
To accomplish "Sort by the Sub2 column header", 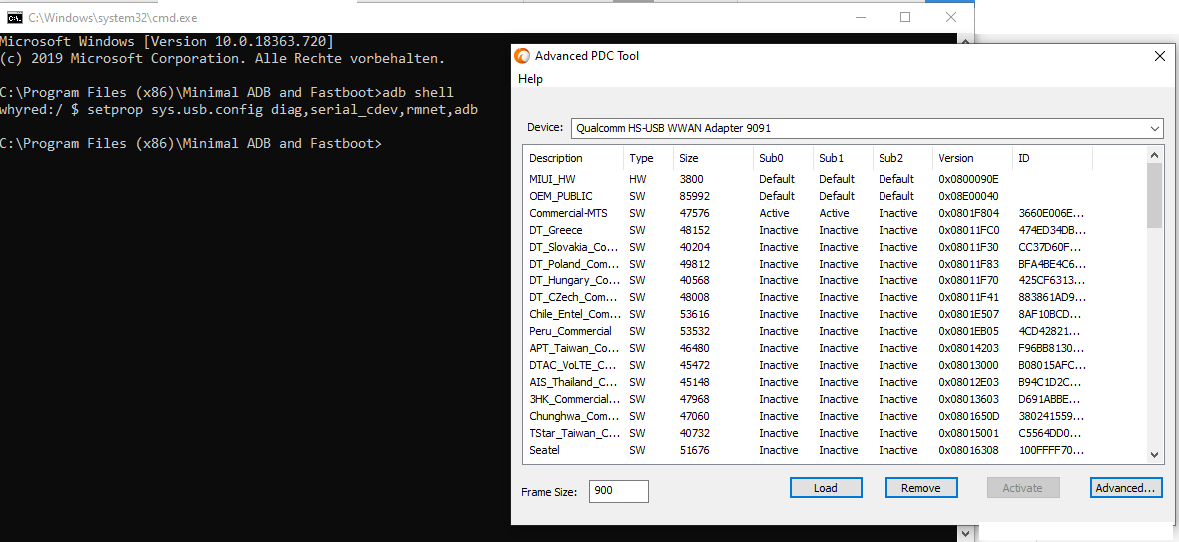I will click(903, 158).
